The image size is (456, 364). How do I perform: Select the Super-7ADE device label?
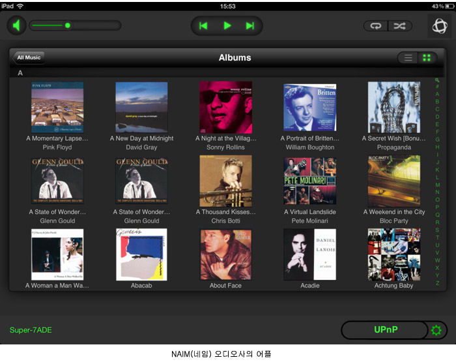pyautogui.click(x=31, y=330)
